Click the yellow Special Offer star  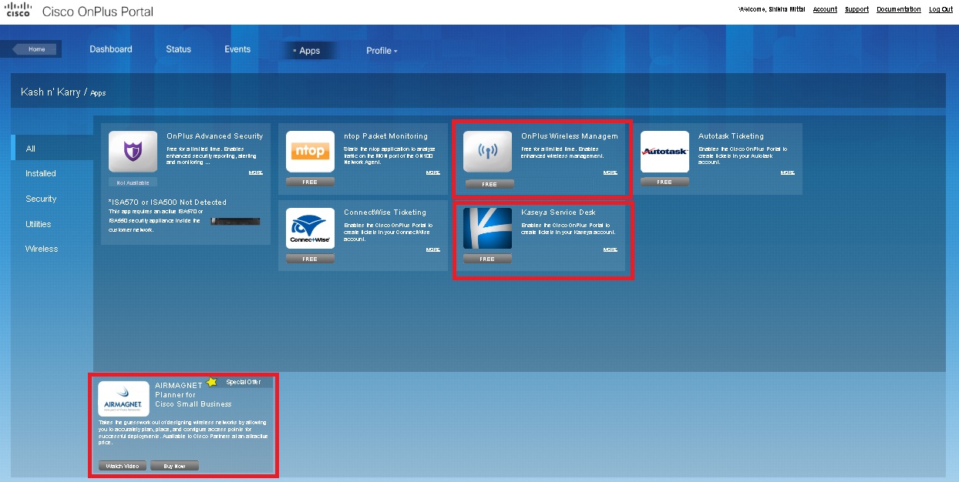[211, 382]
